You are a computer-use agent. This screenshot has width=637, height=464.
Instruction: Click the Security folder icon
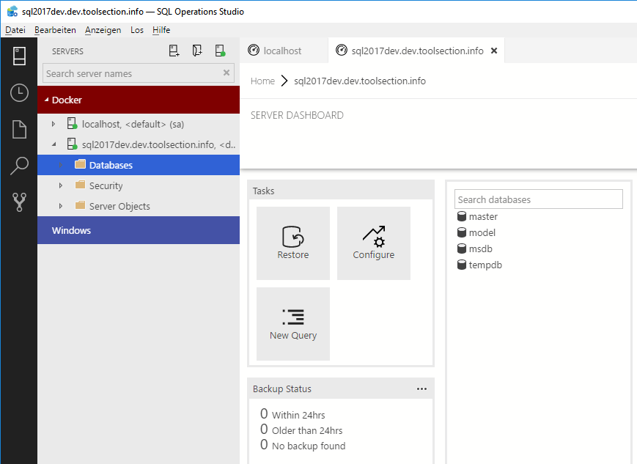point(81,185)
